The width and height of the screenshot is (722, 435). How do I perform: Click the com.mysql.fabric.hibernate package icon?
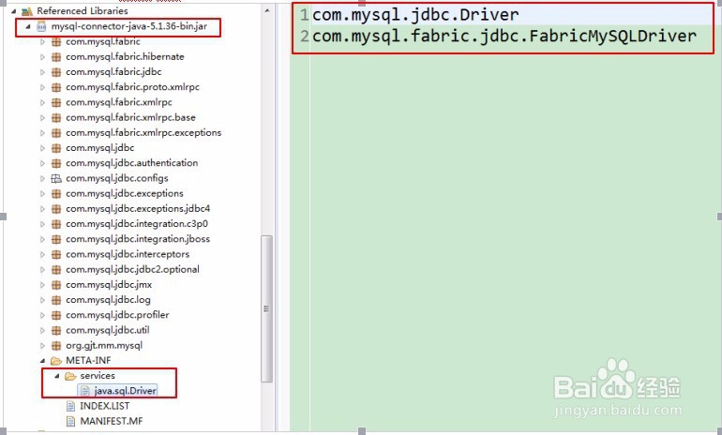pyautogui.click(x=56, y=57)
